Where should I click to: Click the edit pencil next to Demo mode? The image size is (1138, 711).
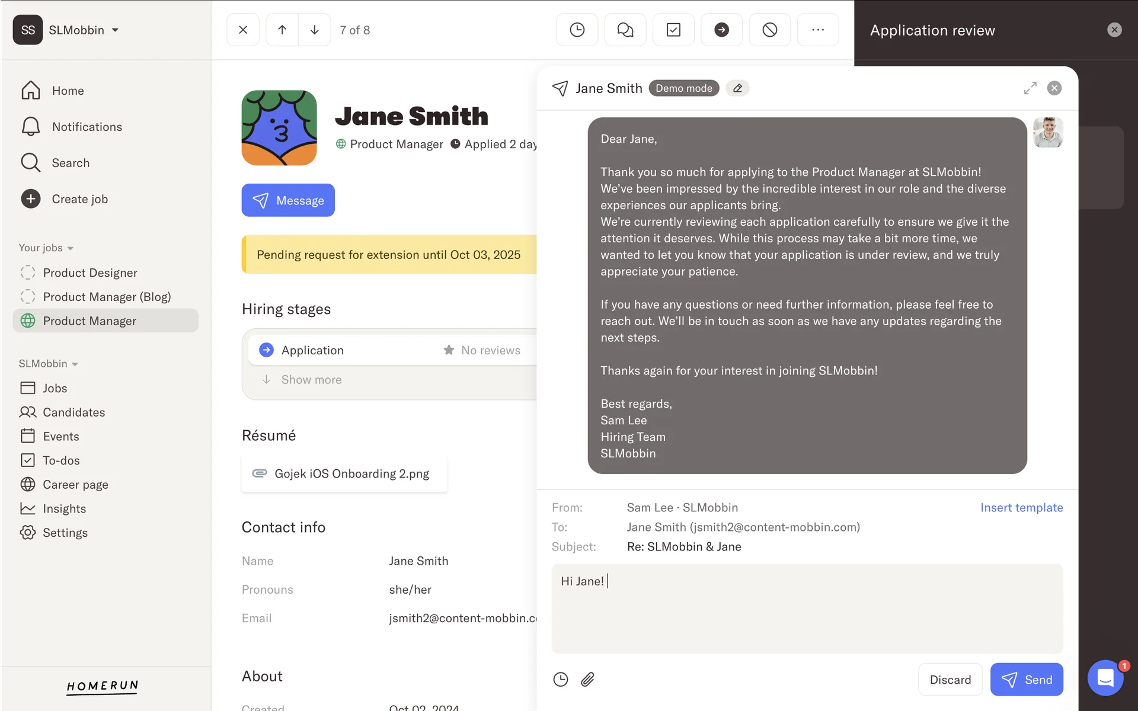[x=737, y=88]
